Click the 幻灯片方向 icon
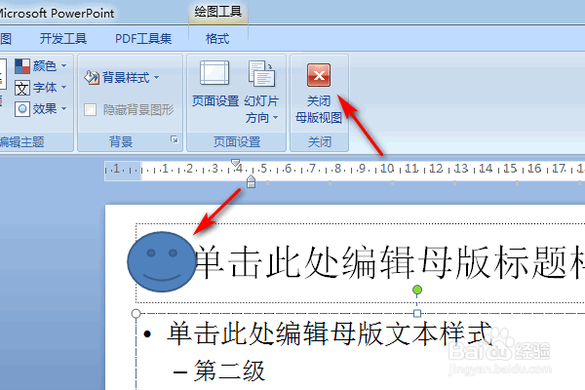The image size is (585, 390). [x=261, y=73]
